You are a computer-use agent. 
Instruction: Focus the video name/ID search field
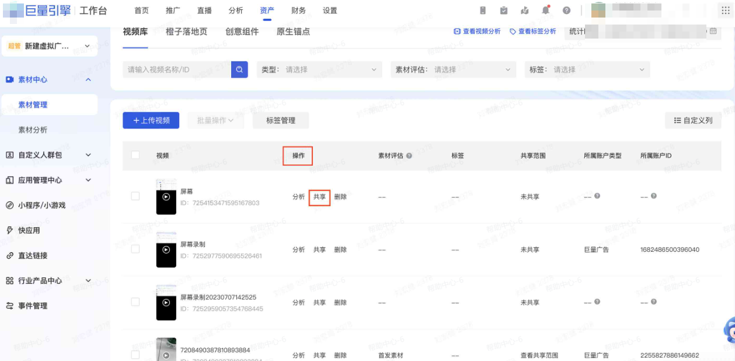(x=177, y=70)
